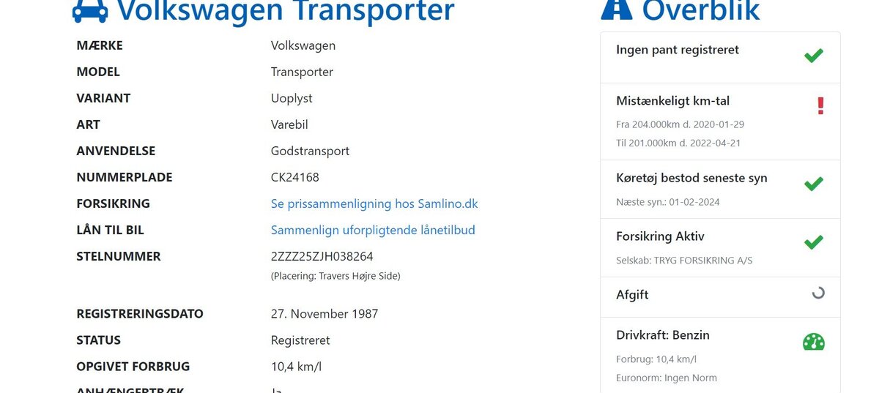
Task: Open Samlino.dk price comparison link
Action: tap(374, 203)
